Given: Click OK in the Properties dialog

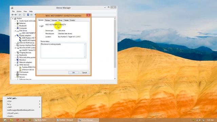Looking at the screenshot, I should (73, 73).
